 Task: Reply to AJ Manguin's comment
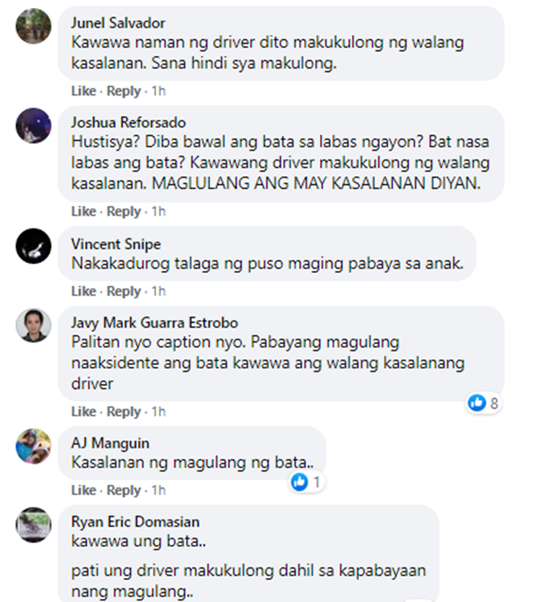(124, 490)
